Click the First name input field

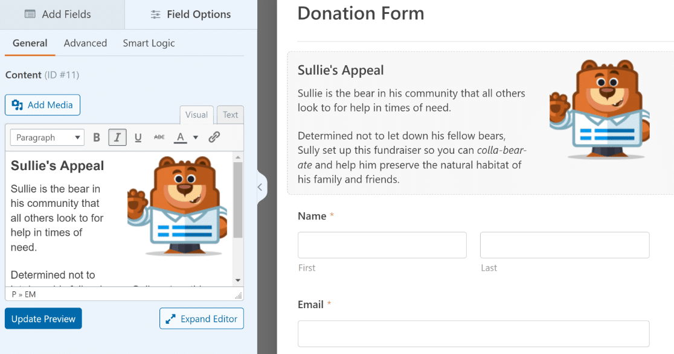click(382, 245)
